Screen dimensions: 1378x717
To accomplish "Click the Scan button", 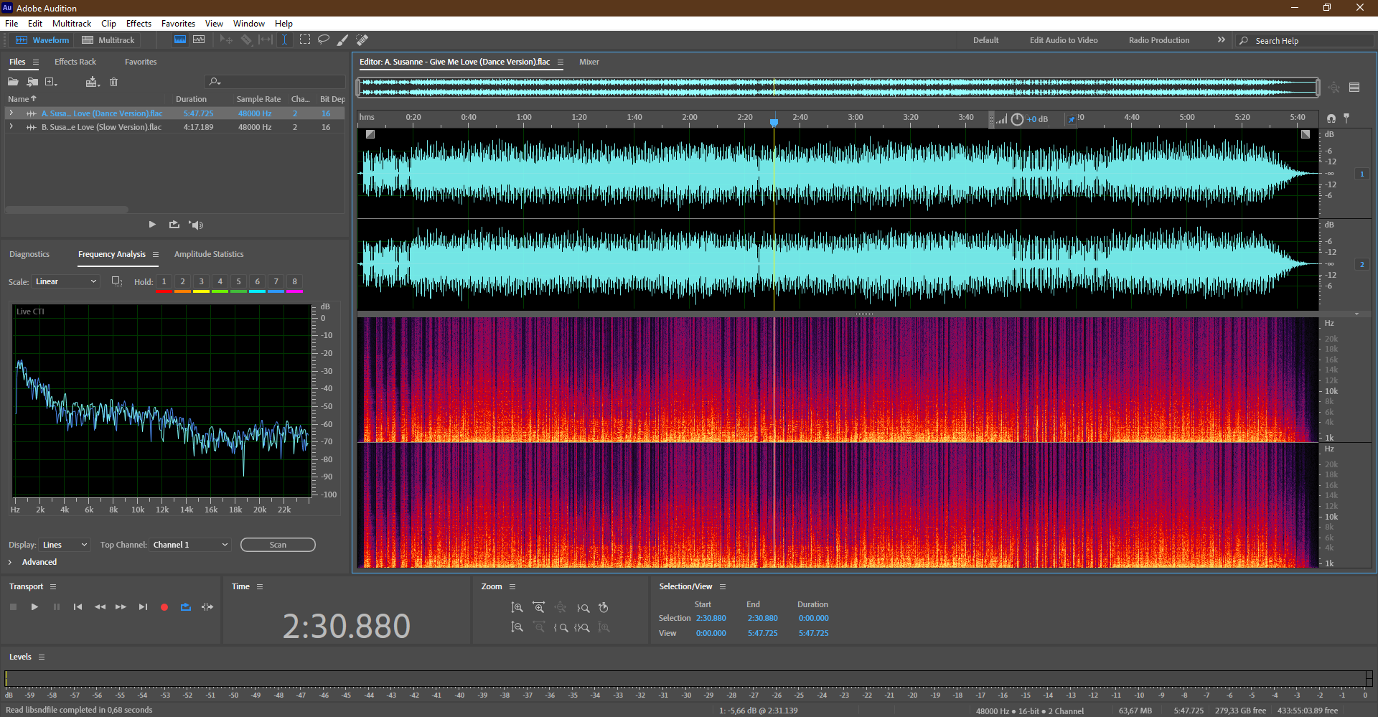I will 278,545.
